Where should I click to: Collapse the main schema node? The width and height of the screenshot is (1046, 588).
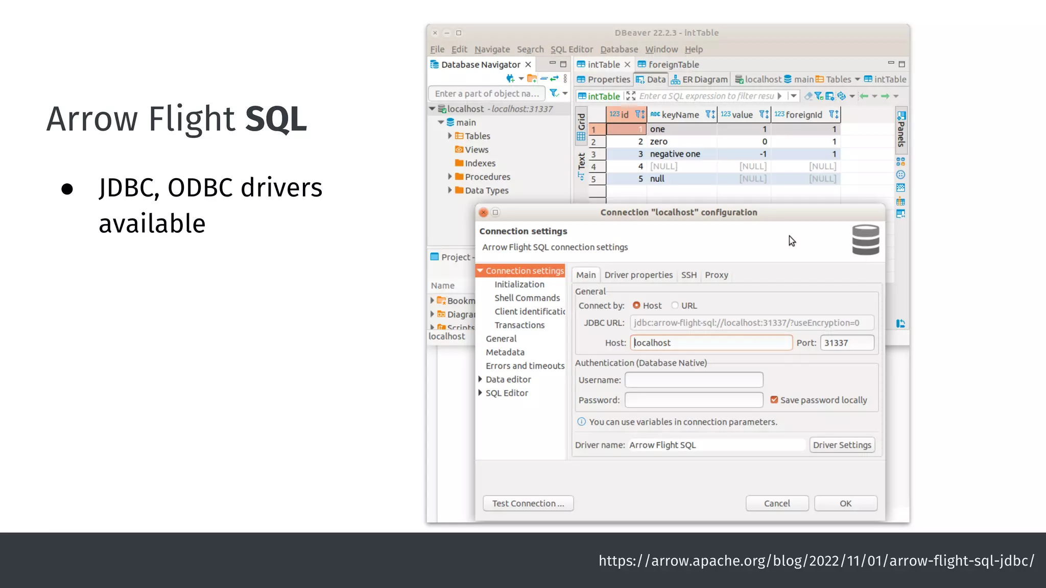441,122
